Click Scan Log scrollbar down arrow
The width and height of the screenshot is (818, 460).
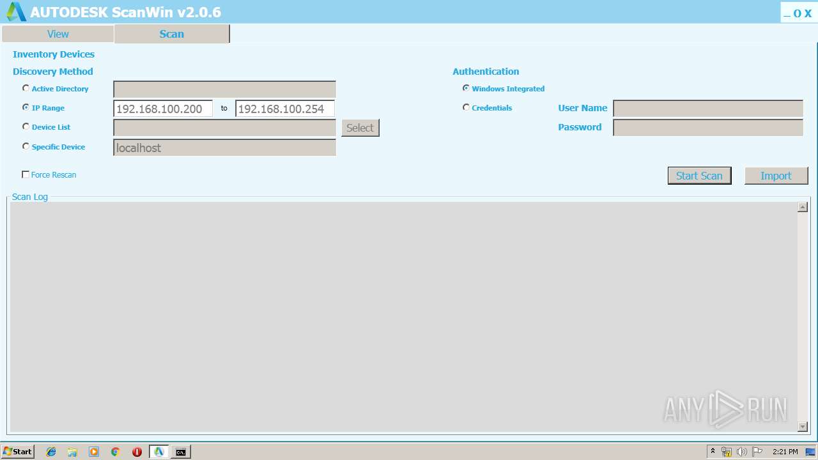803,426
